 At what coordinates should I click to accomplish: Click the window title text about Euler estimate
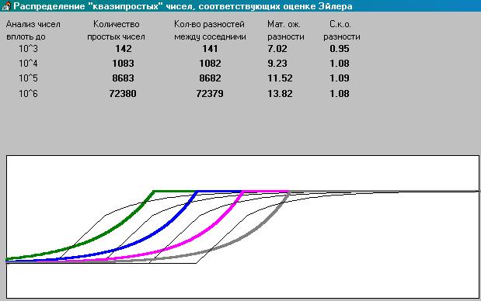(183, 6)
